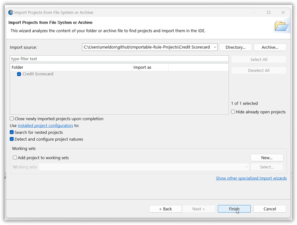Browse with the Directory... button
The height and width of the screenshot is (225, 297).
coord(235,47)
